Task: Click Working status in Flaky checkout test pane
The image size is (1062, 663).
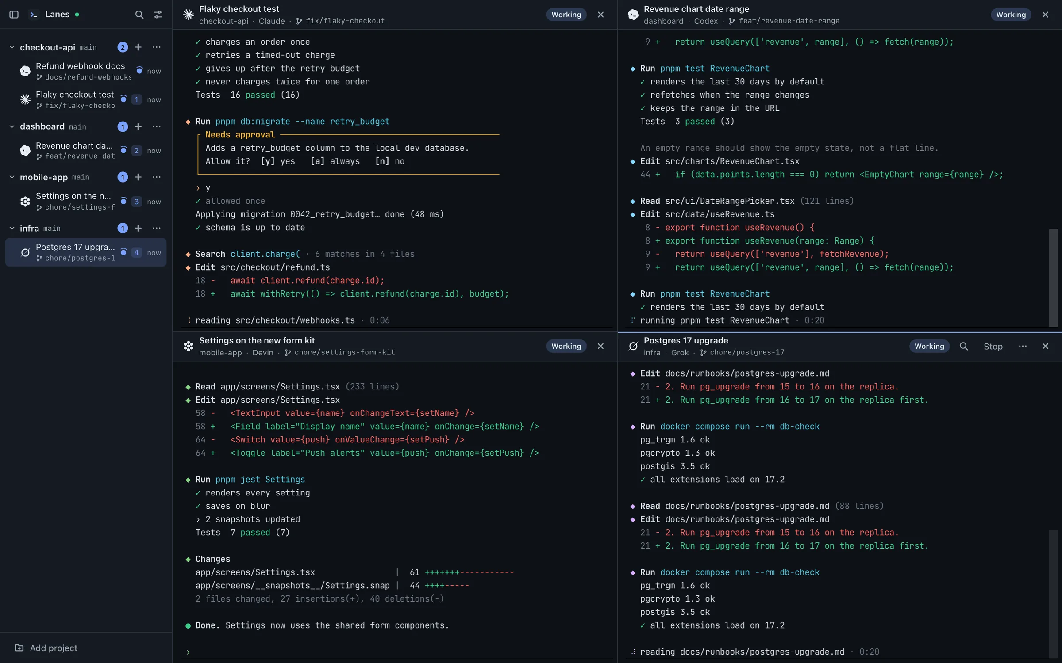Action: coord(566,15)
